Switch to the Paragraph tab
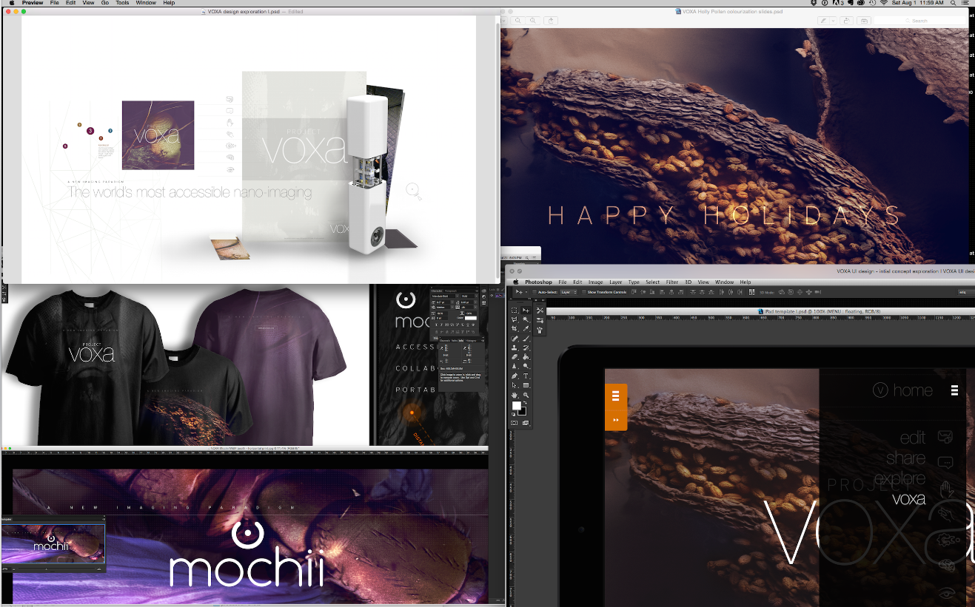Screen dimensions: 975x607 point(451,291)
